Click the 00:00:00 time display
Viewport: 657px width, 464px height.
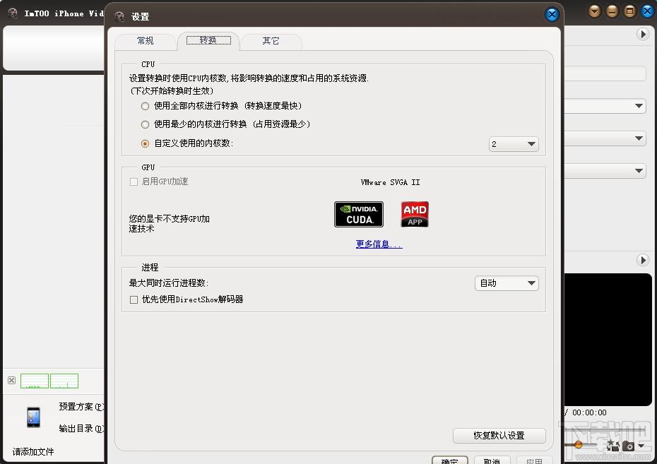[589, 412]
